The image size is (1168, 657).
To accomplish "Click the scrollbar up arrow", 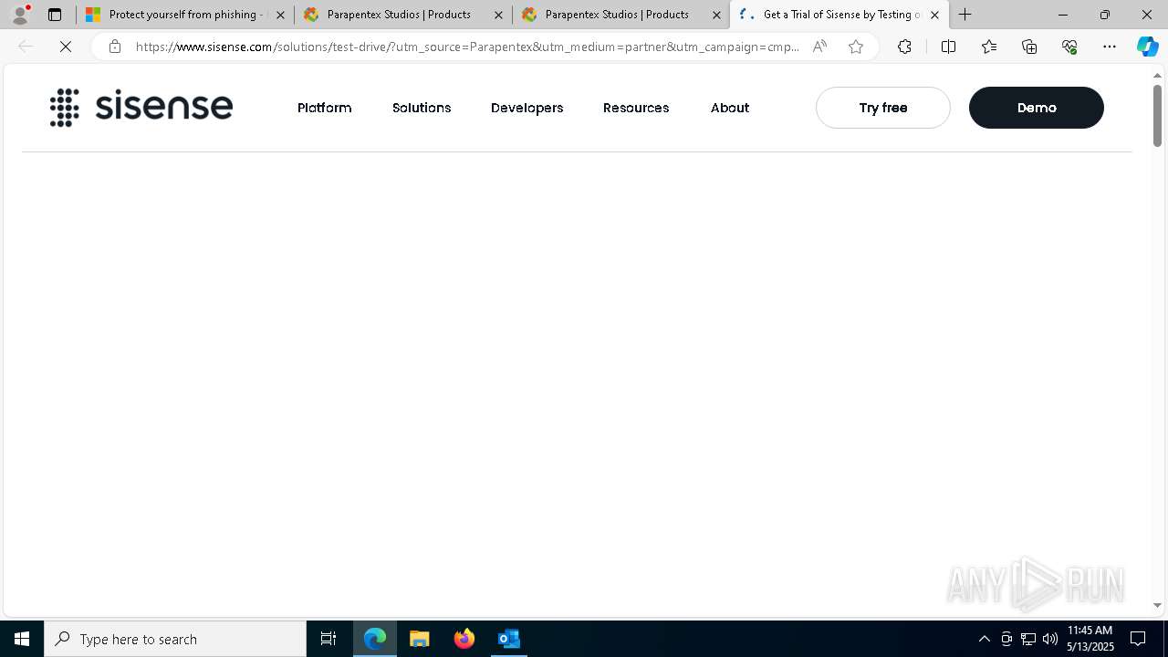I will point(1157,76).
